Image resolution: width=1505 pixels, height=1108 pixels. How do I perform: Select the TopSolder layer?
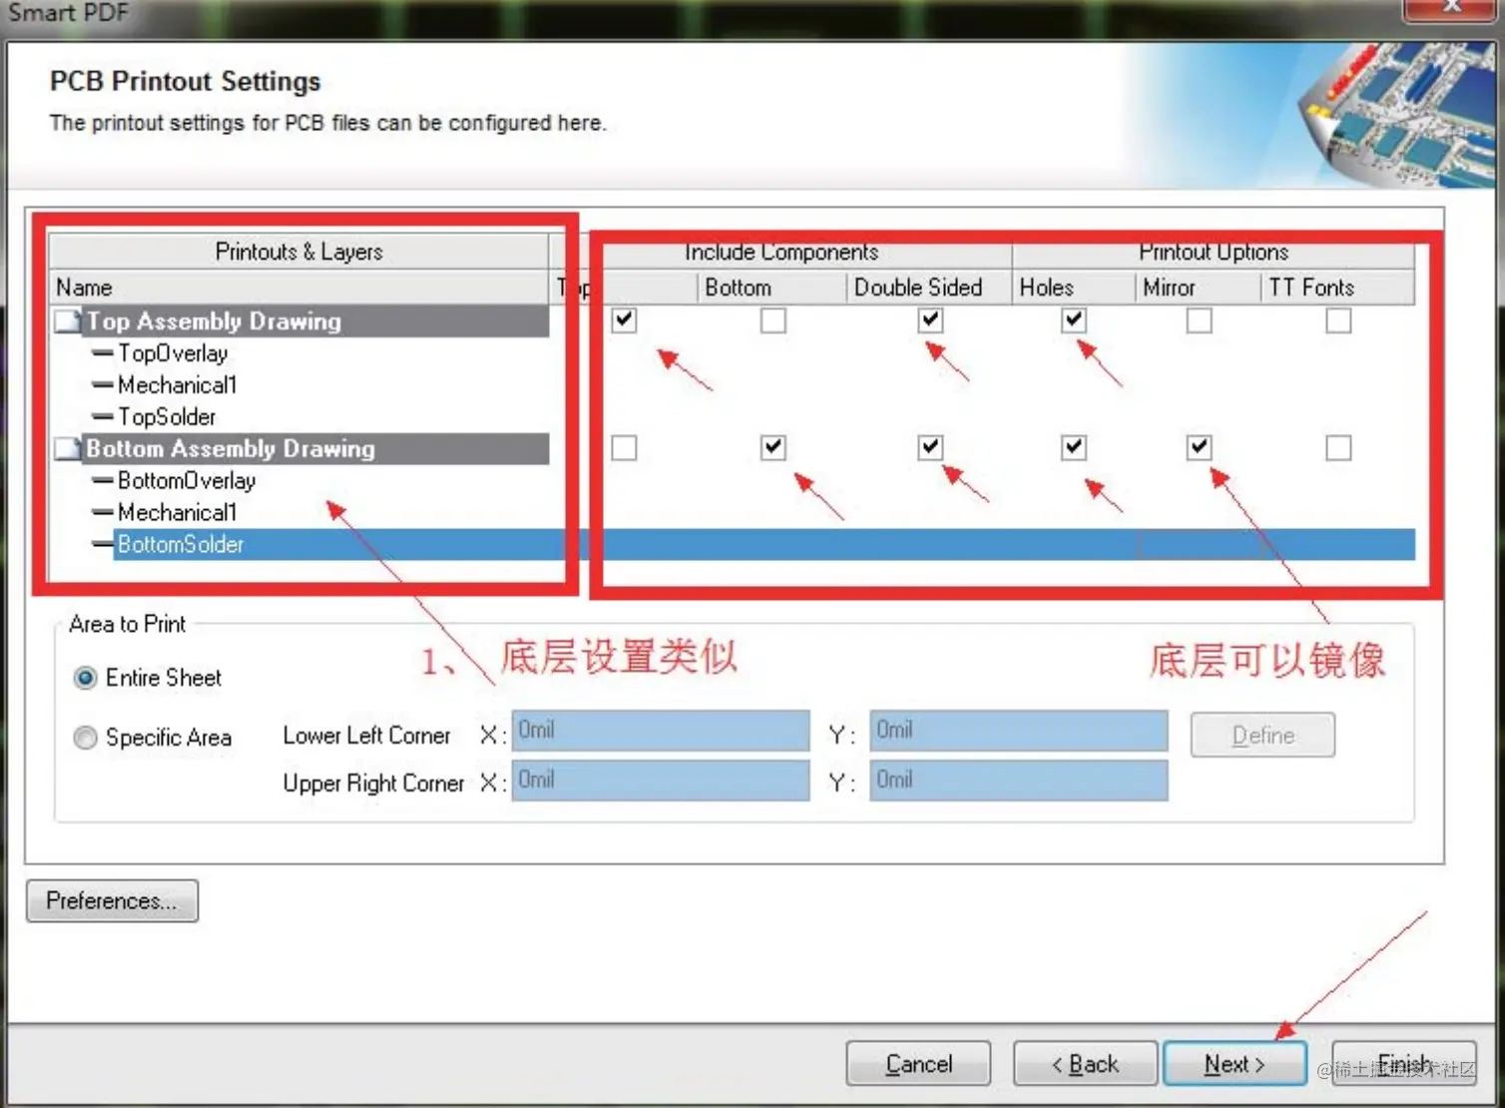pos(167,417)
